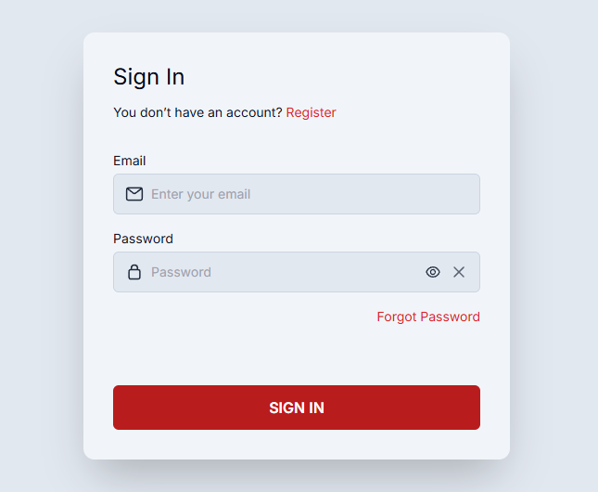This screenshot has width=598, height=492.
Task: Click the Password label above the field
Action: (143, 239)
